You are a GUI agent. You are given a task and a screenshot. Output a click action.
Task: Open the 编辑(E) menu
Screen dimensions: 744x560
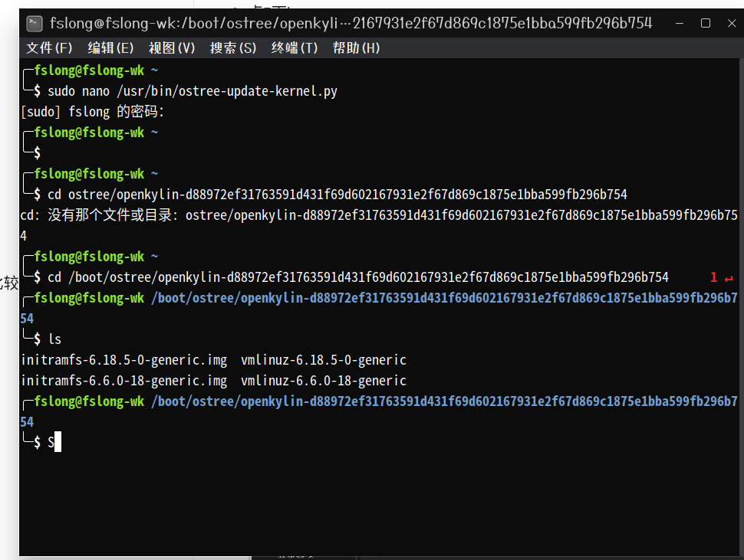[x=110, y=48]
